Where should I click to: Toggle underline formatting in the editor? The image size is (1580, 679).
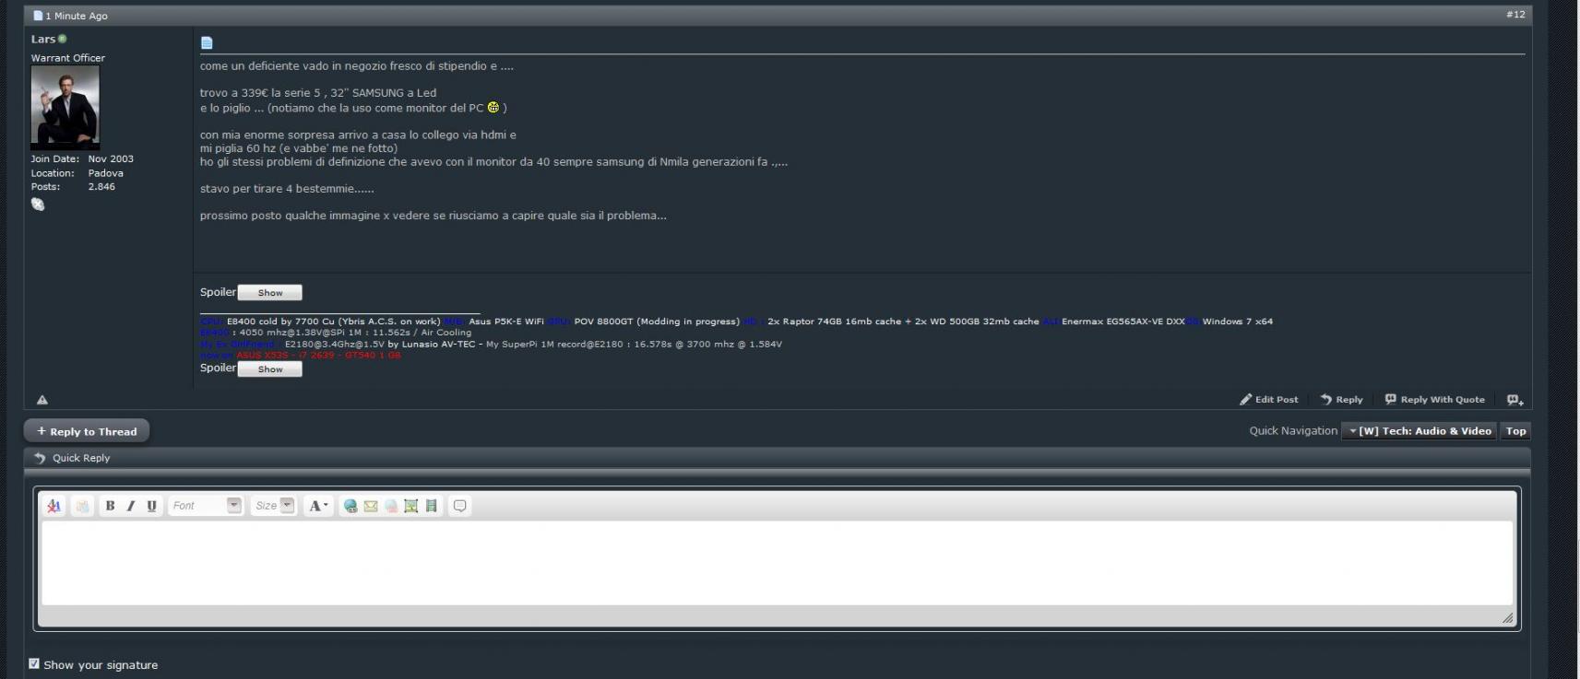pyautogui.click(x=152, y=506)
